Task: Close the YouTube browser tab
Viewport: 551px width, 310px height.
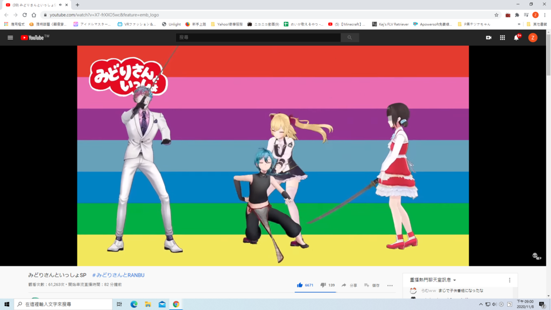Action: (x=66, y=5)
